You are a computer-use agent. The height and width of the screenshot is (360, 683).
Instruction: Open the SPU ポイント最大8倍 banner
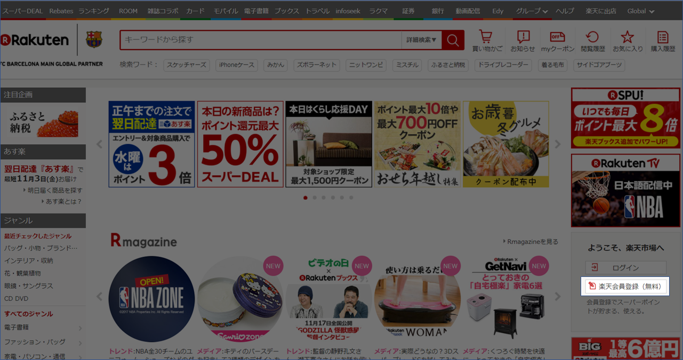coord(626,118)
